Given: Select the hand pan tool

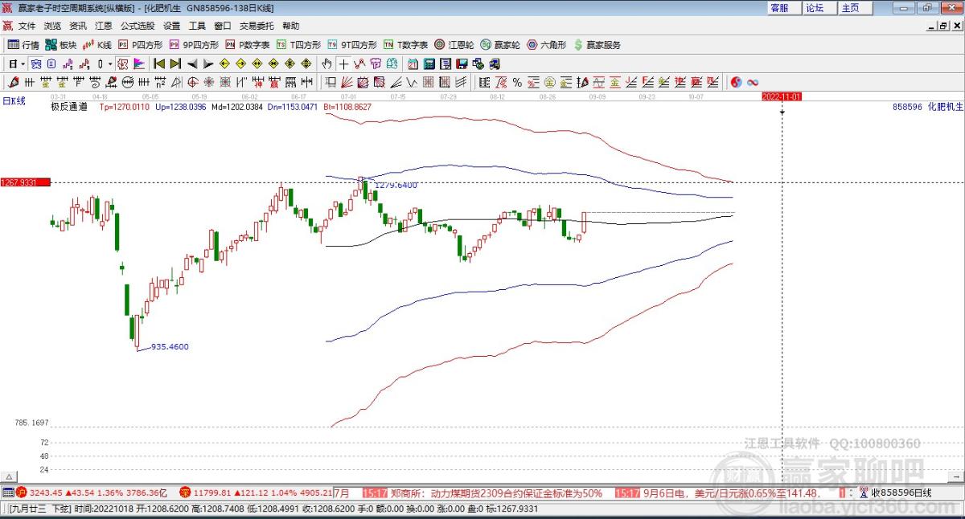Looking at the screenshot, I should (x=326, y=63).
